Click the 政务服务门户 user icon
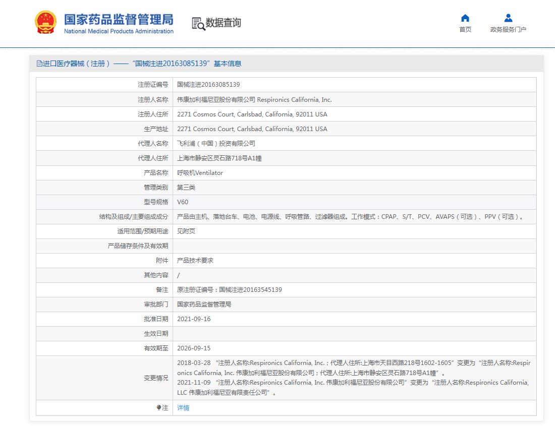 point(508,18)
